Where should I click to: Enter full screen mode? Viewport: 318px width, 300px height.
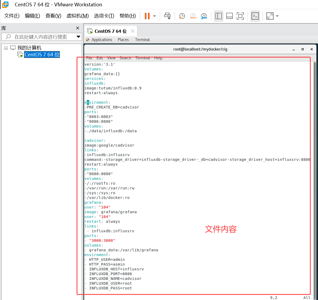coord(240,16)
